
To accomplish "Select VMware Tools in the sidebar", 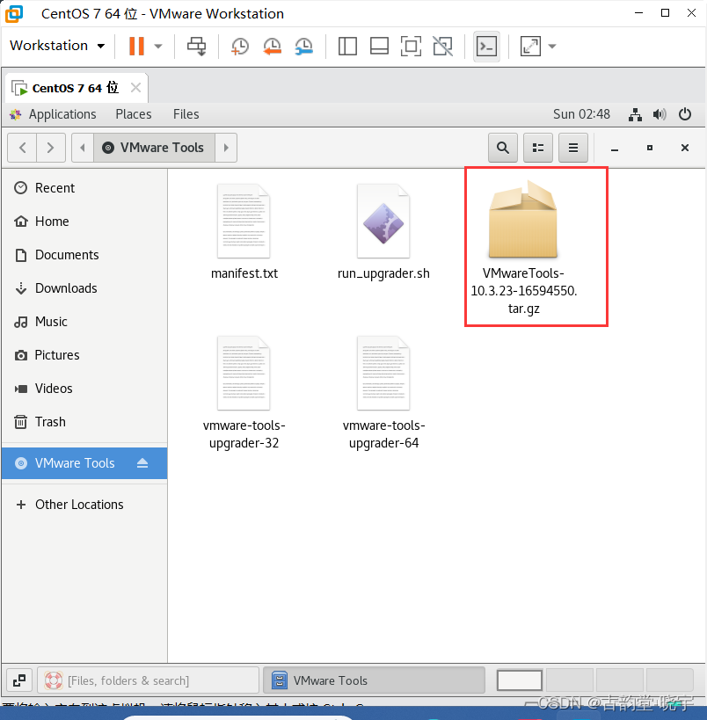I will point(84,463).
